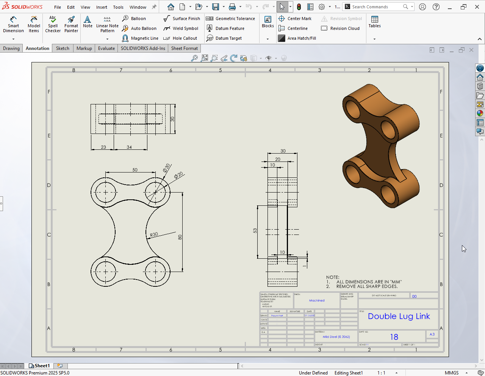Collapse the CommandManager ribbon

click(479, 39)
